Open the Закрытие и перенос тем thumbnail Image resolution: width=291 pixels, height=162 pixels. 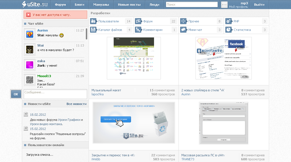point(134,123)
